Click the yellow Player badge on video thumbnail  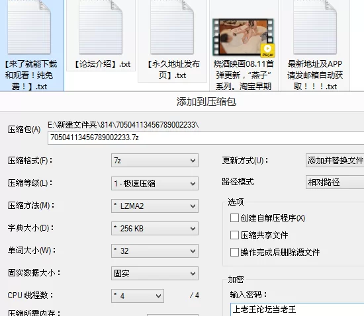267,50
